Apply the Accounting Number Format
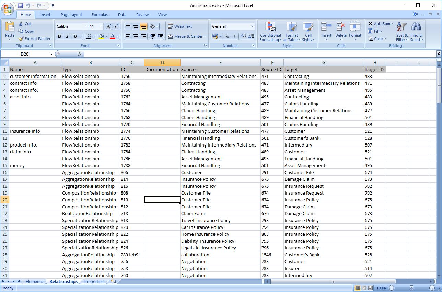This screenshot has height=292, width=442. tap(215, 36)
